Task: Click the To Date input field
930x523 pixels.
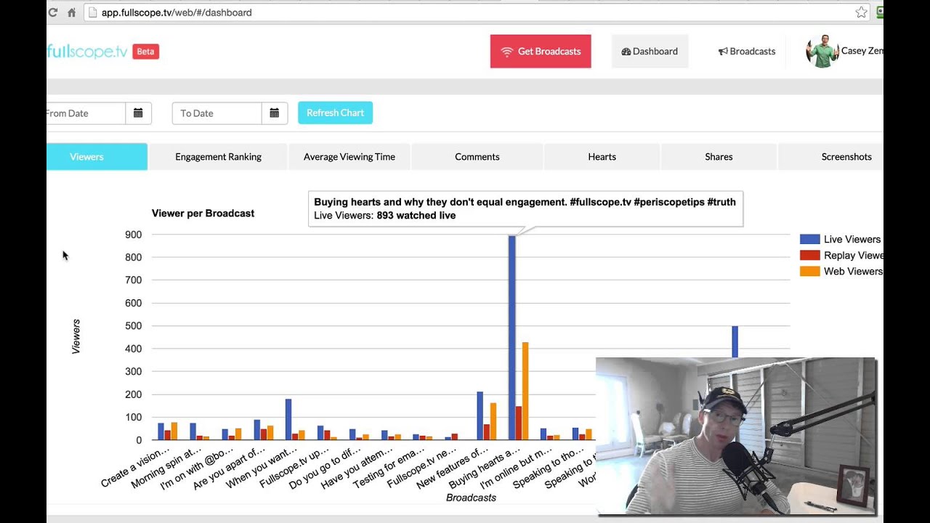Action: pos(217,113)
